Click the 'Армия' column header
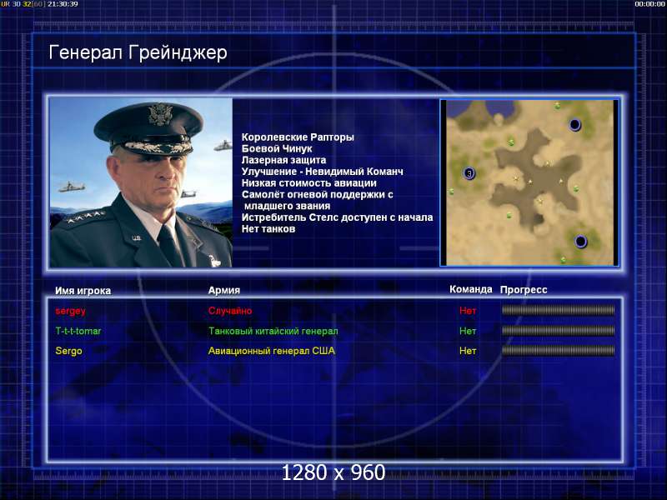Image resolution: width=667 pixels, height=500 pixels. tap(224, 290)
